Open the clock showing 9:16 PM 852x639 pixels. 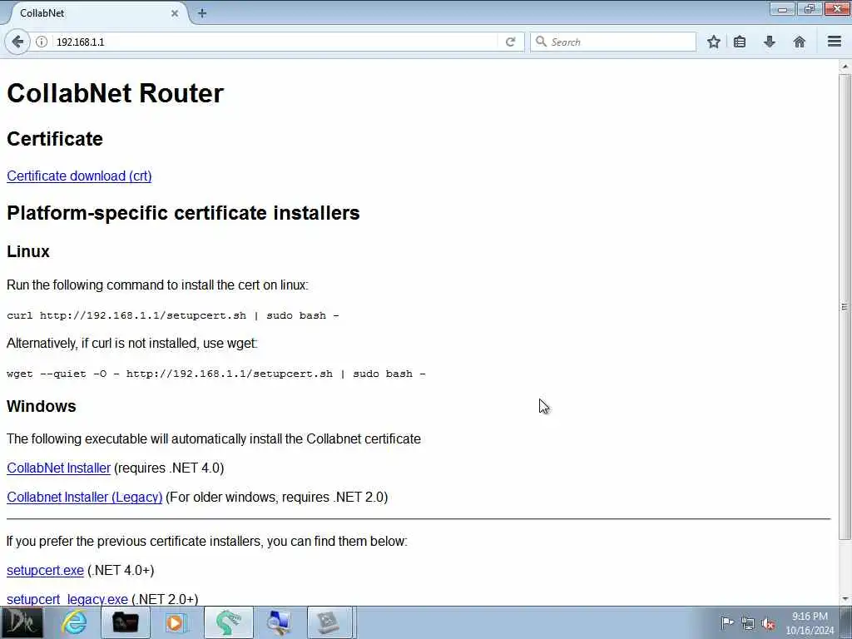click(810, 623)
